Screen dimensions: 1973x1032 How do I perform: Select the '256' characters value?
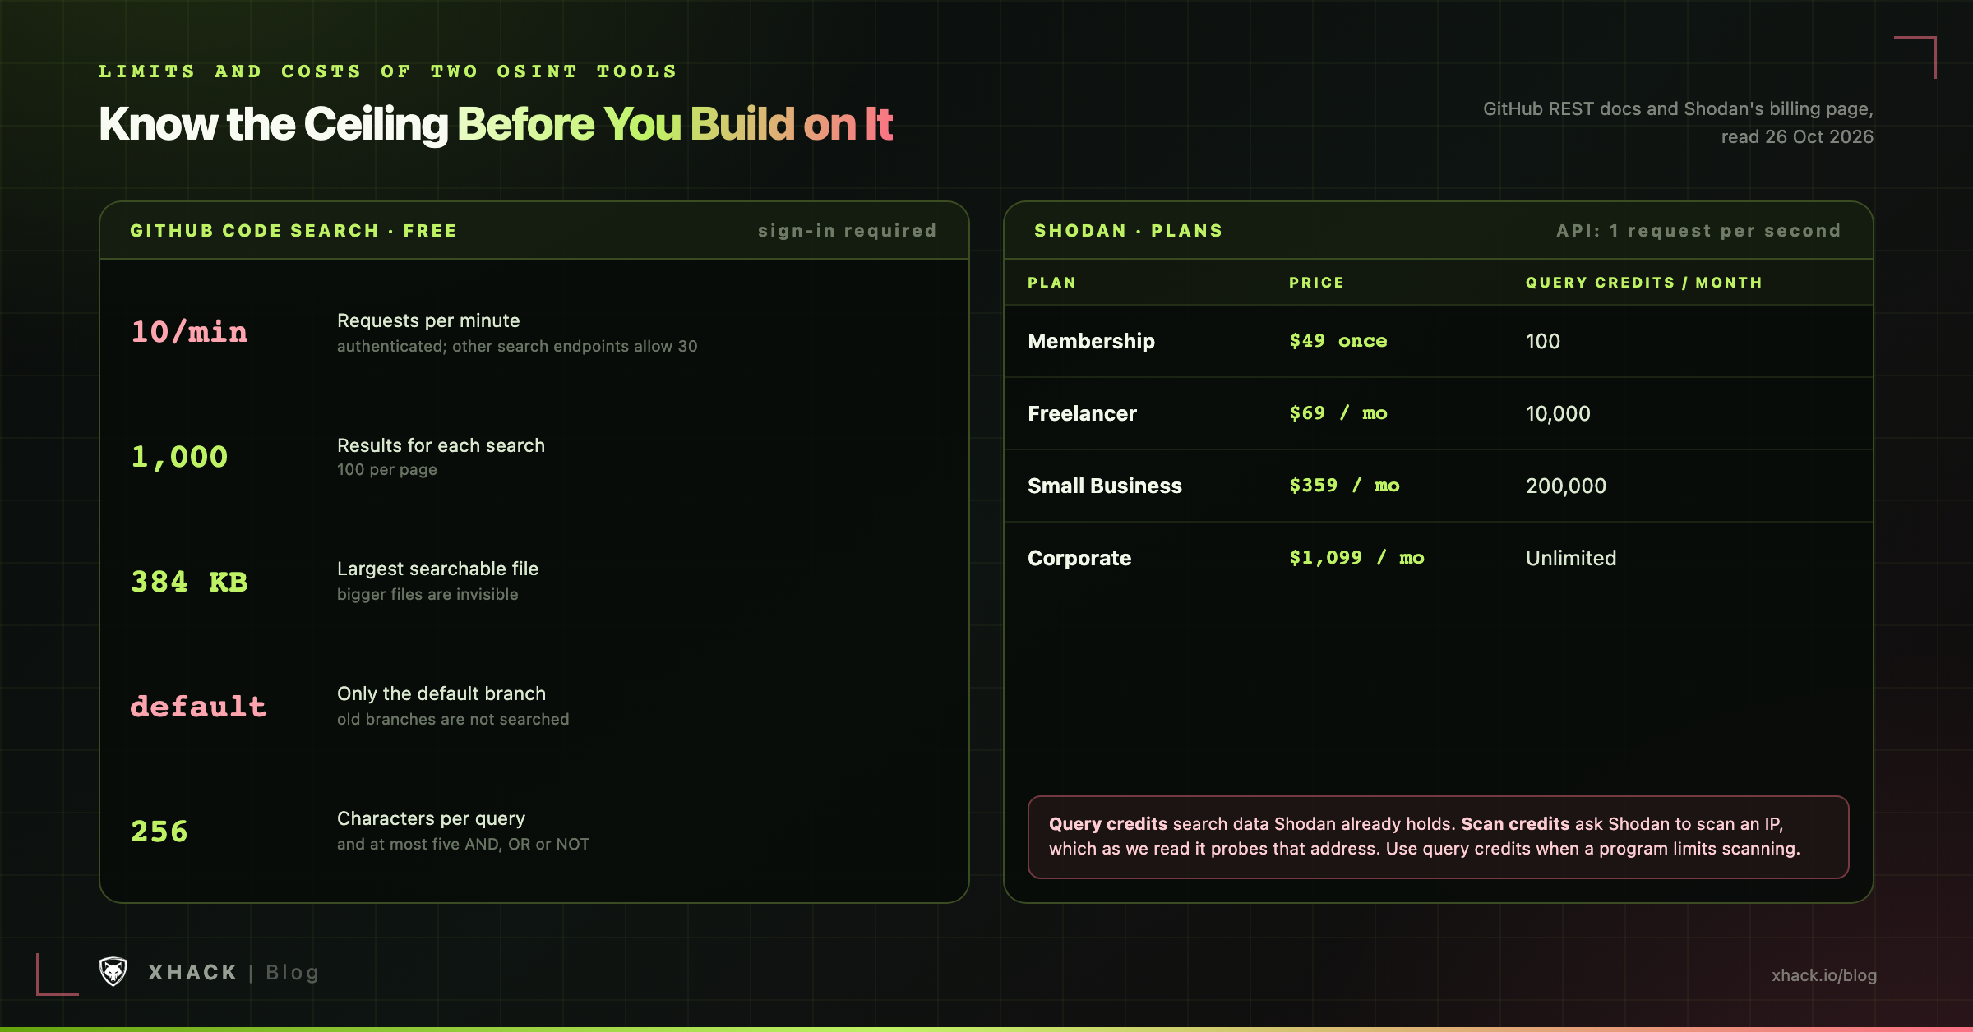(159, 832)
